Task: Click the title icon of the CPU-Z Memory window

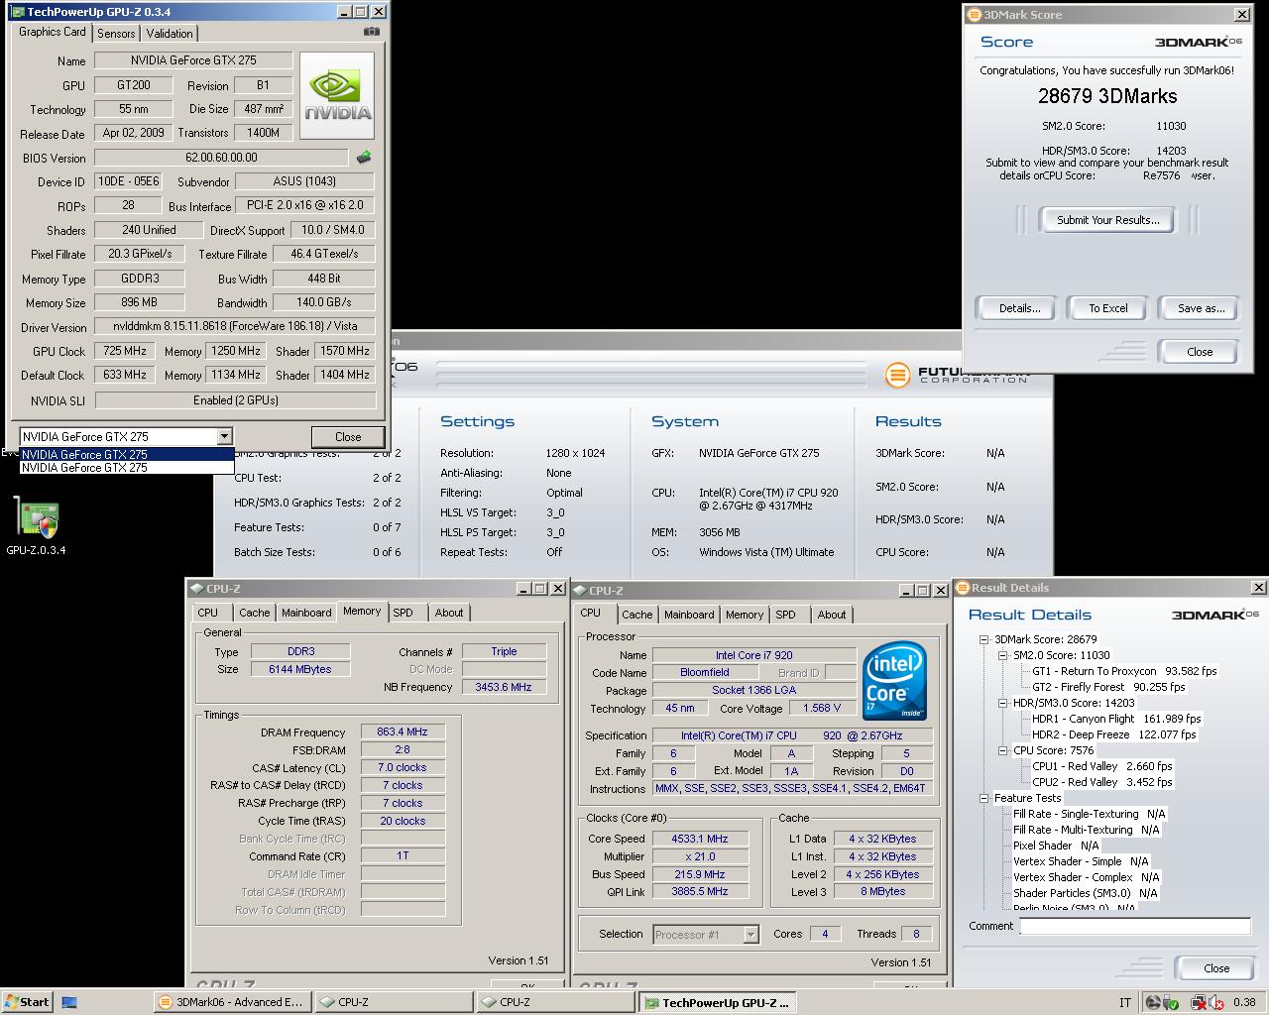Action: (197, 589)
